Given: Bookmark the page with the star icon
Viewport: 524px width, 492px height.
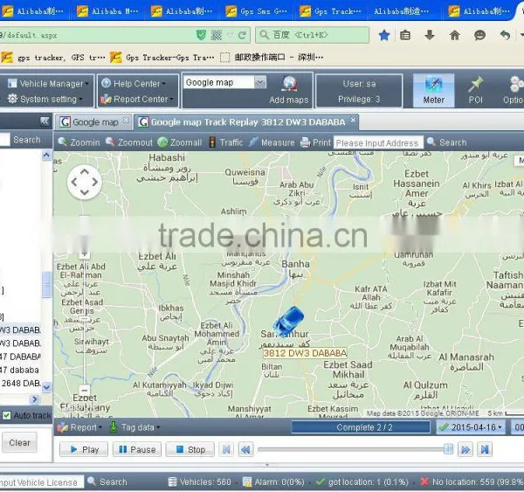Looking at the screenshot, I should coord(384,35).
